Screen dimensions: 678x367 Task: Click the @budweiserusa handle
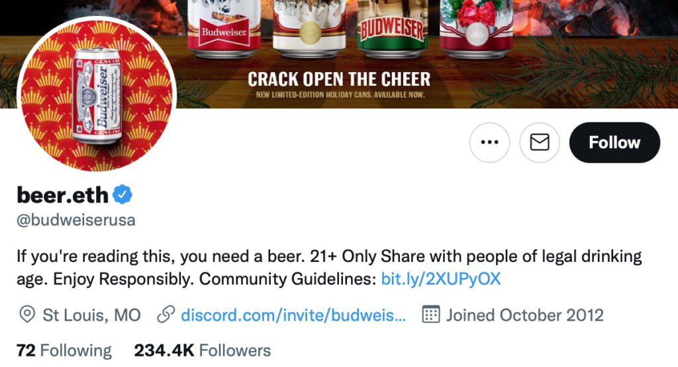coord(76,220)
